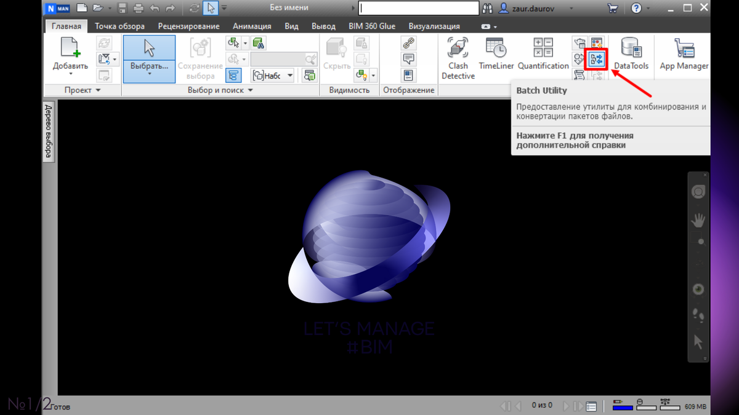The width and height of the screenshot is (739, 415).
Task: Open the Quantification tool
Action: point(543,54)
